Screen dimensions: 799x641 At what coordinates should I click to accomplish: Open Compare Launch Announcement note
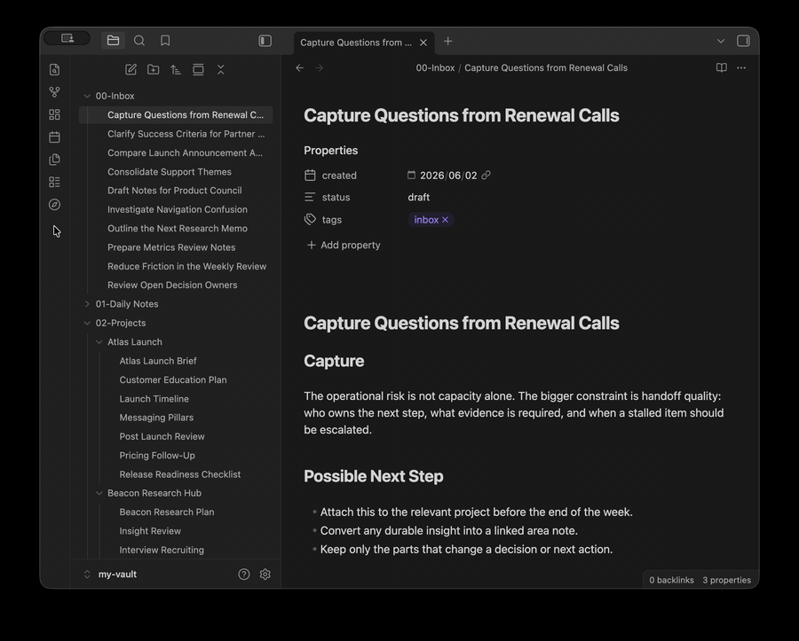(x=185, y=152)
